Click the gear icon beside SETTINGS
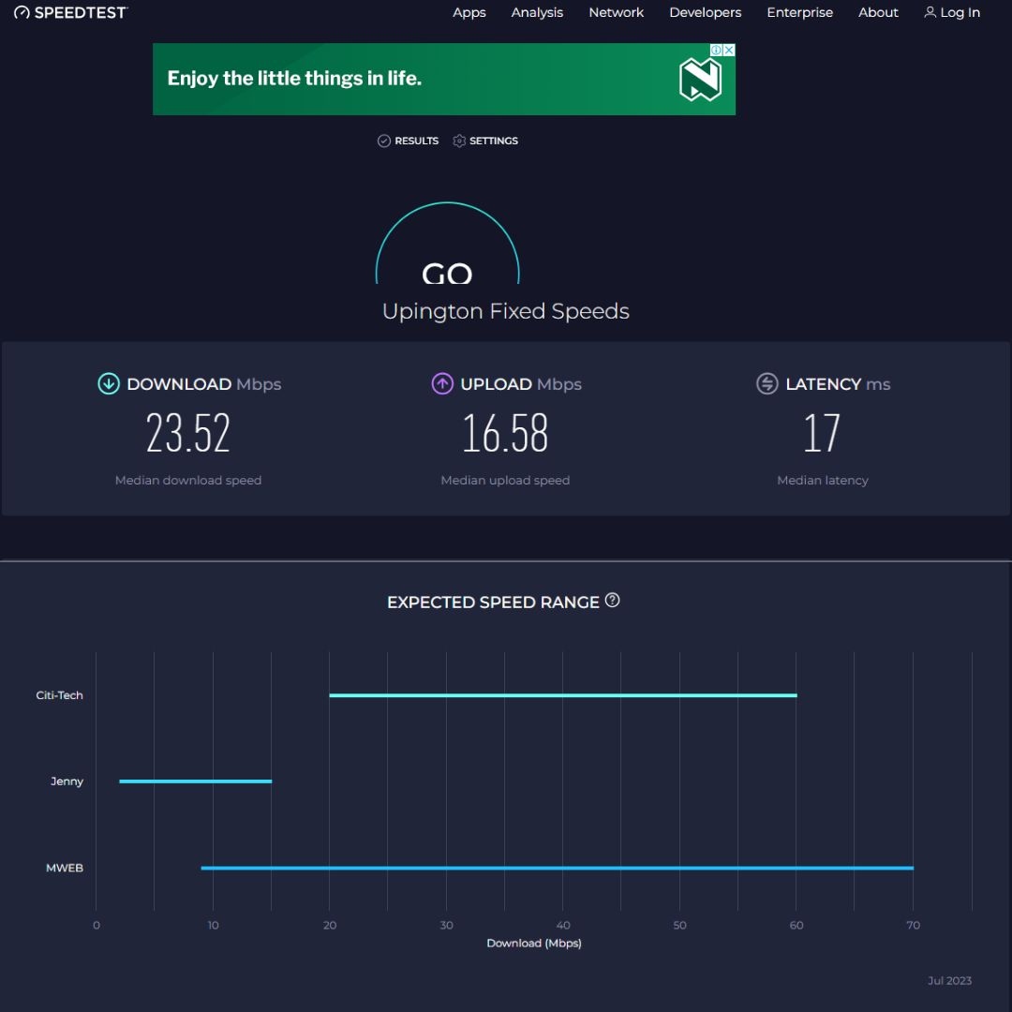The image size is (1012, 1012). [x=458, y=140]
